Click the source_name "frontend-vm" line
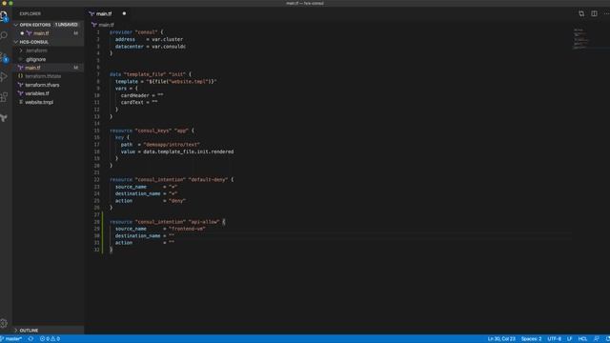 tap(160, 229)
